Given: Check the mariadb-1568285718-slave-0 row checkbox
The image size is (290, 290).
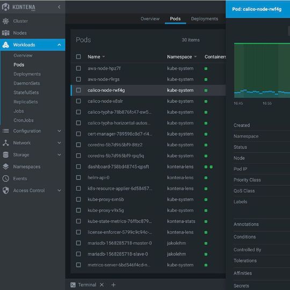Looking at the screenshot, I should pyautogui.click(x=78, y=253).
